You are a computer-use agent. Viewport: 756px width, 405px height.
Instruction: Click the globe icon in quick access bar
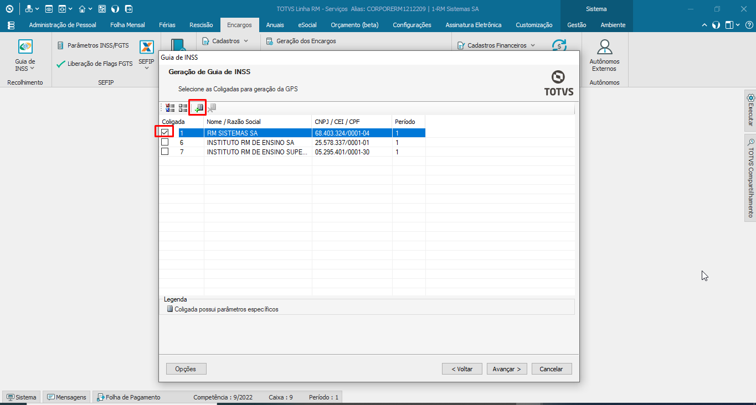tap(115, 9)
